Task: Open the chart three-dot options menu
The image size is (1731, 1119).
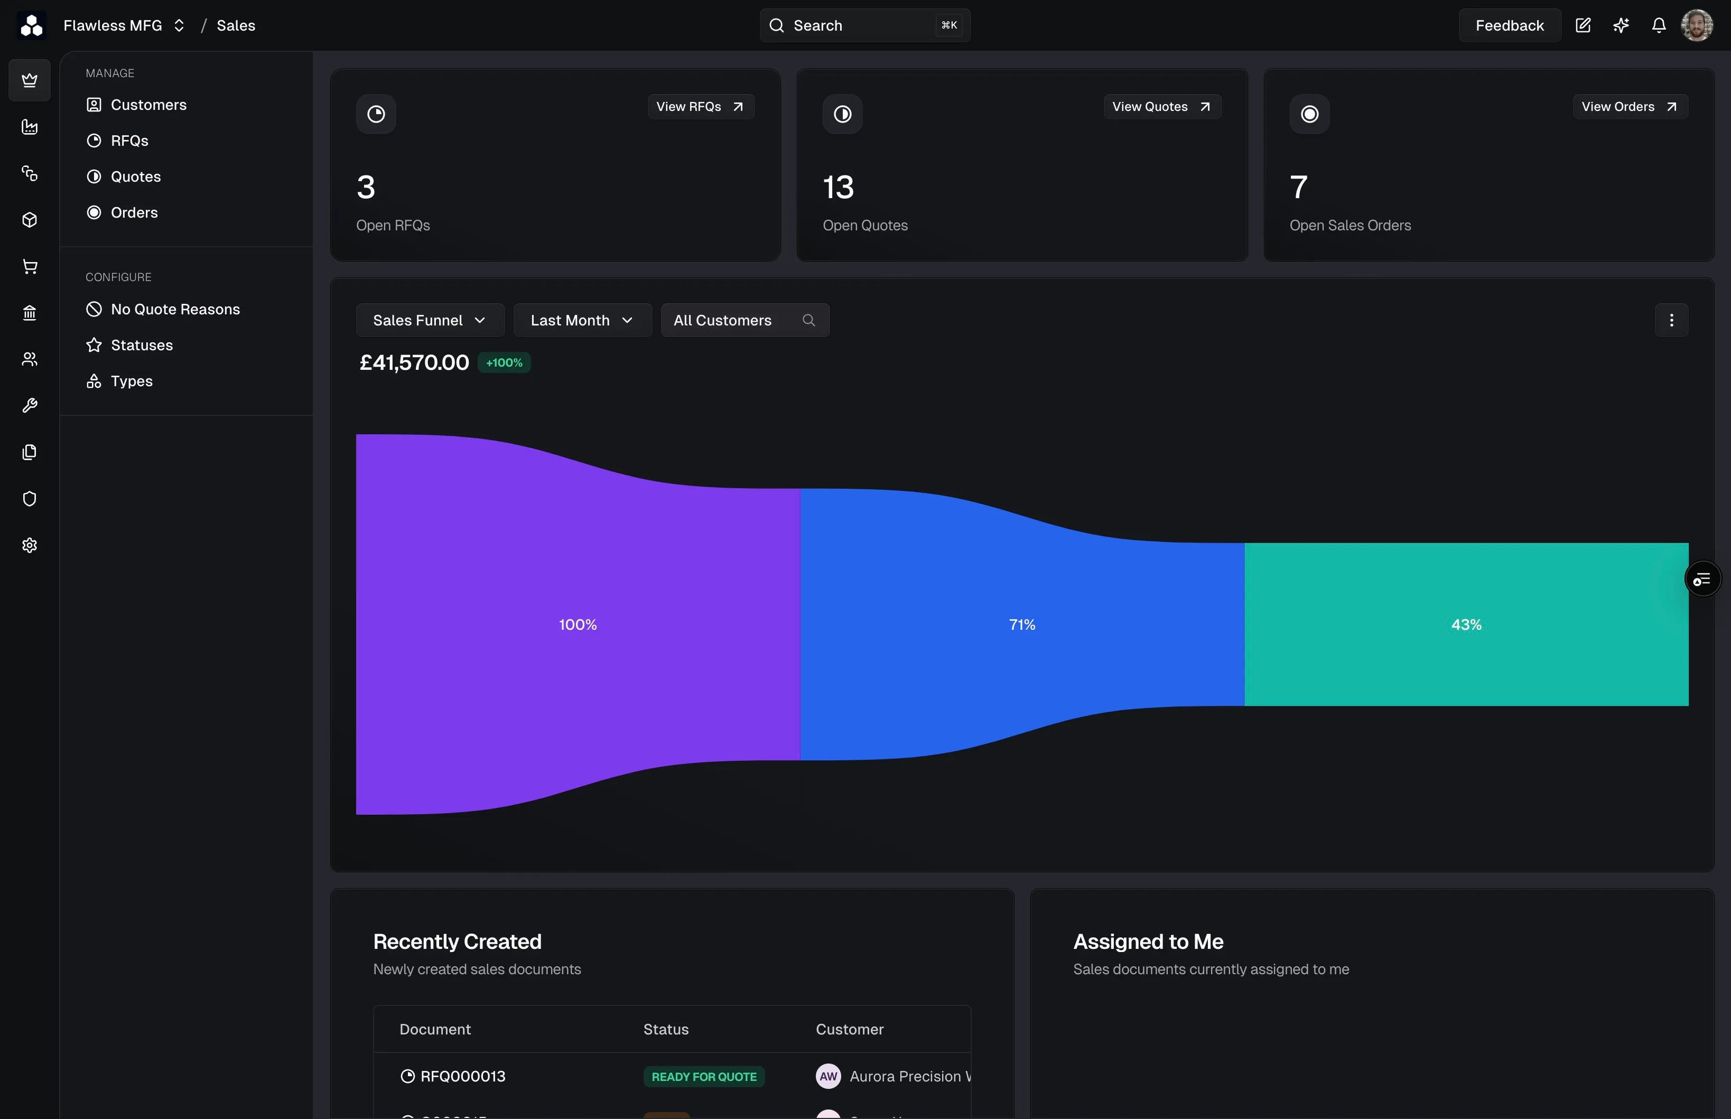Action: (1671, 321)
